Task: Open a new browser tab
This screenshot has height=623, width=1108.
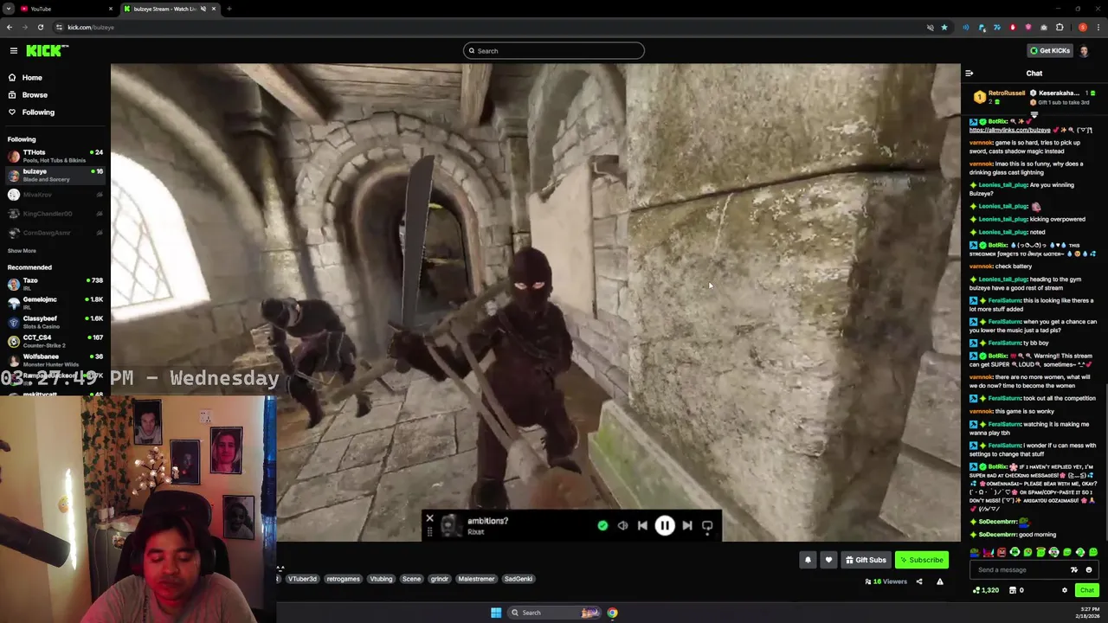Action: coord(229,9)
